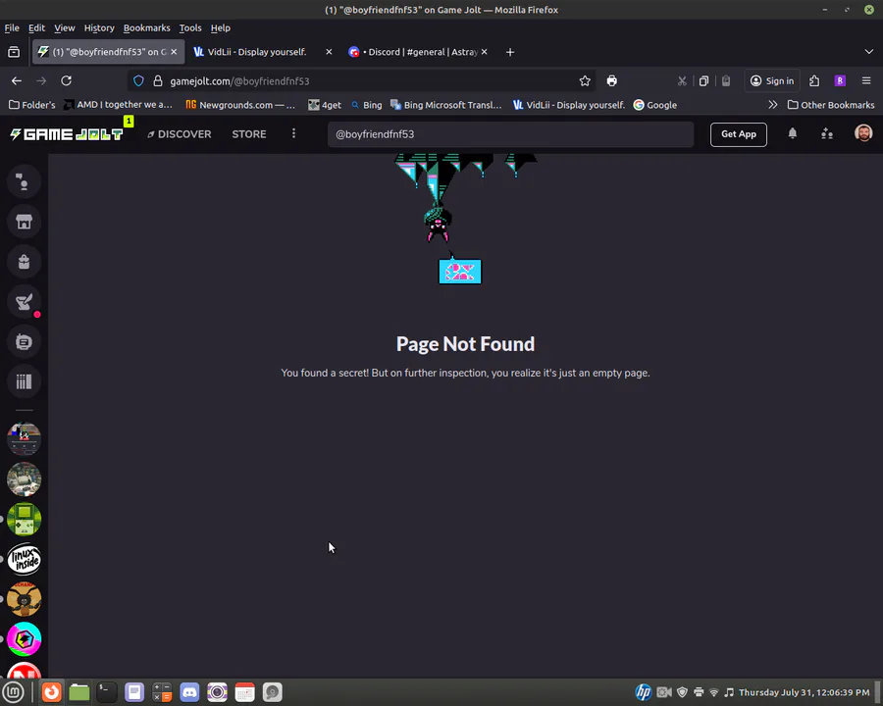Open the Firefox View tab list icon
Screen dimensions: 883x706
14,52
